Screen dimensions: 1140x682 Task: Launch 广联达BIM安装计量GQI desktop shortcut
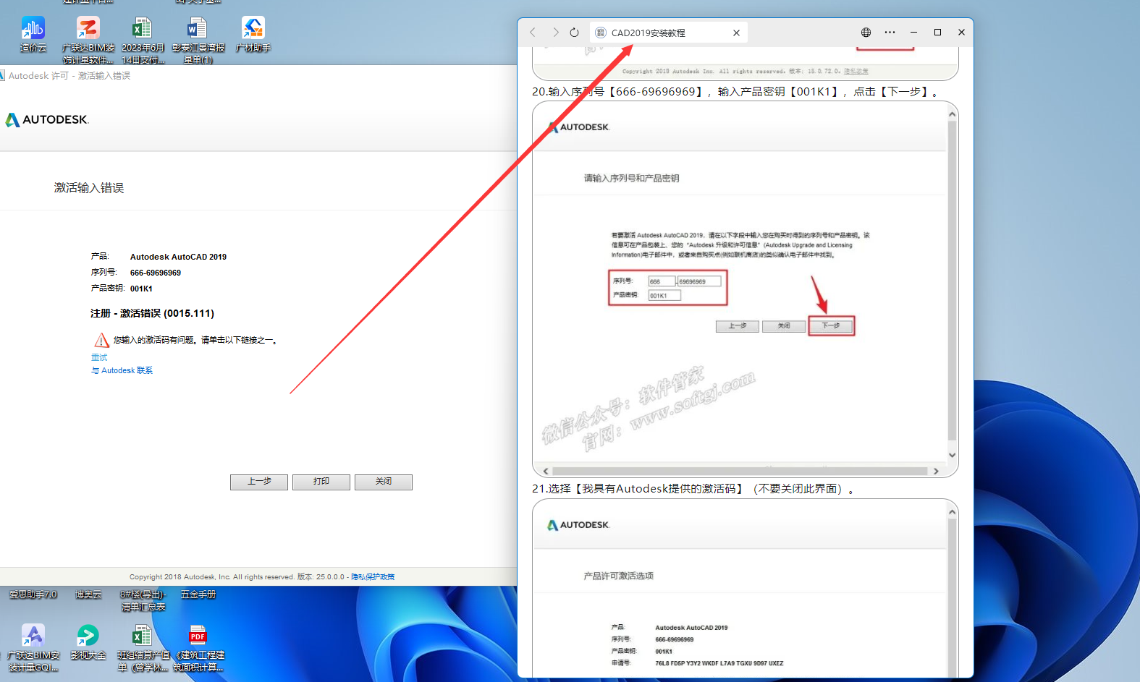[33, 648]
